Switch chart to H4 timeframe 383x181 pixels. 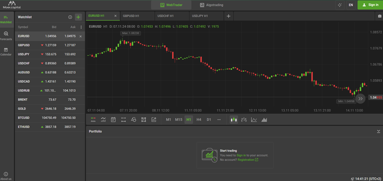[199, 120]
